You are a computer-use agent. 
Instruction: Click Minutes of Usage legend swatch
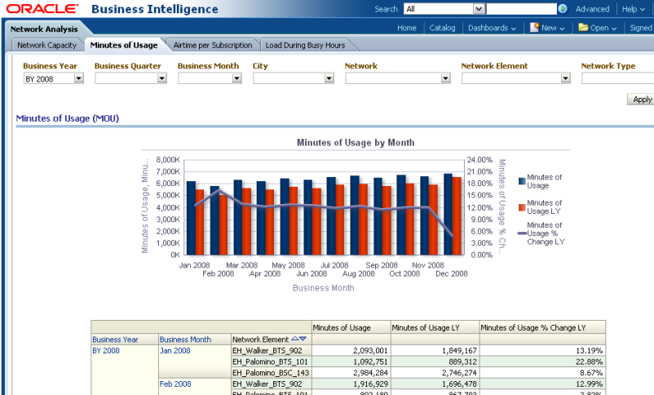tap(522, 181)
